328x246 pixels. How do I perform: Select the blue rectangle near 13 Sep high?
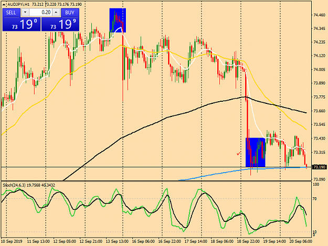pyautogui.click(x=118, y=20)
